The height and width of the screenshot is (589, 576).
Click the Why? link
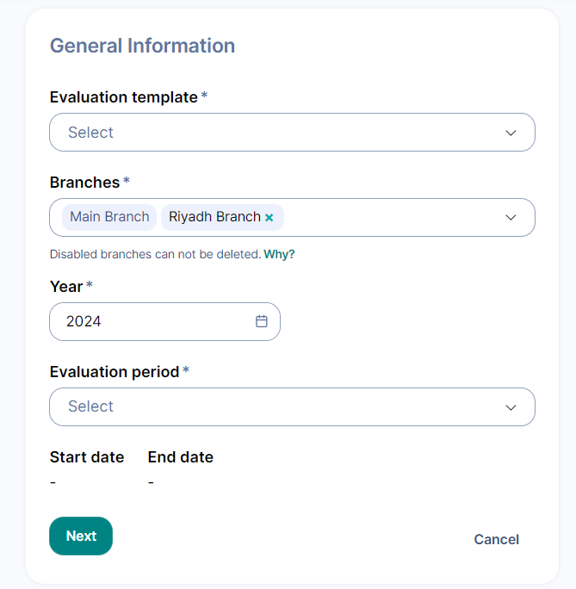(279, 254)
